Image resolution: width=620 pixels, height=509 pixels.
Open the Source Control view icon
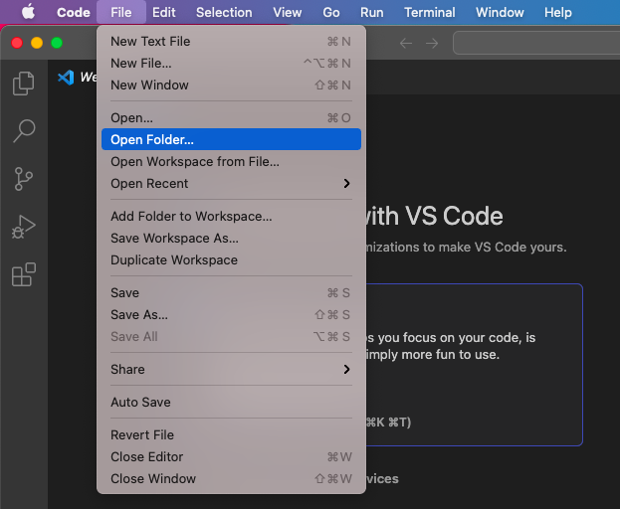point(23,179)
